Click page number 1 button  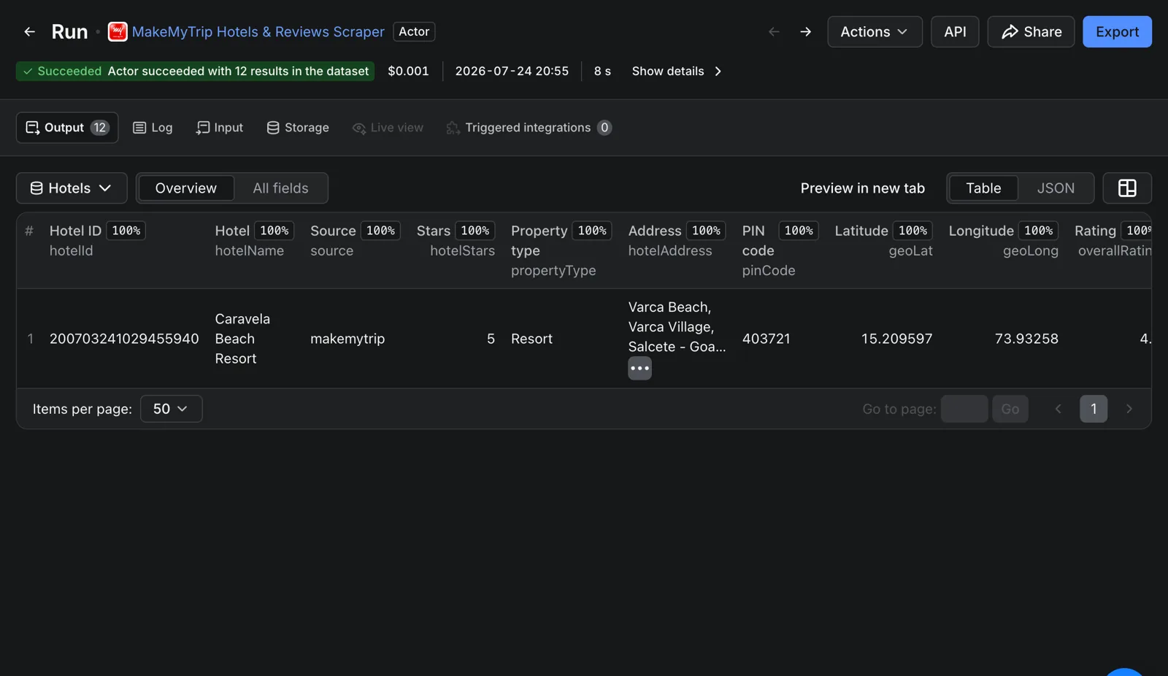click(1094, 409)
